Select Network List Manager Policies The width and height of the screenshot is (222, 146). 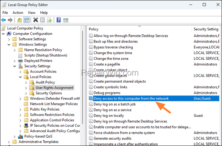pyautogui.click(x=54, y=104)
